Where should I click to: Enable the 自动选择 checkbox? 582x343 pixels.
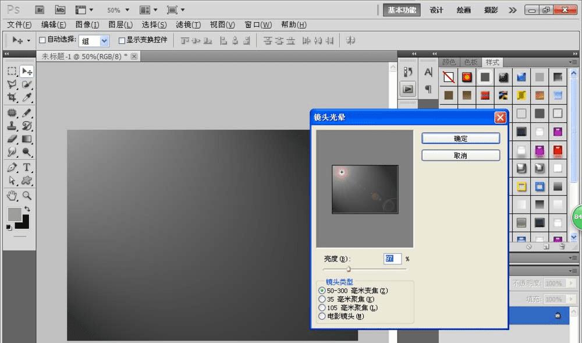(42, 40)
